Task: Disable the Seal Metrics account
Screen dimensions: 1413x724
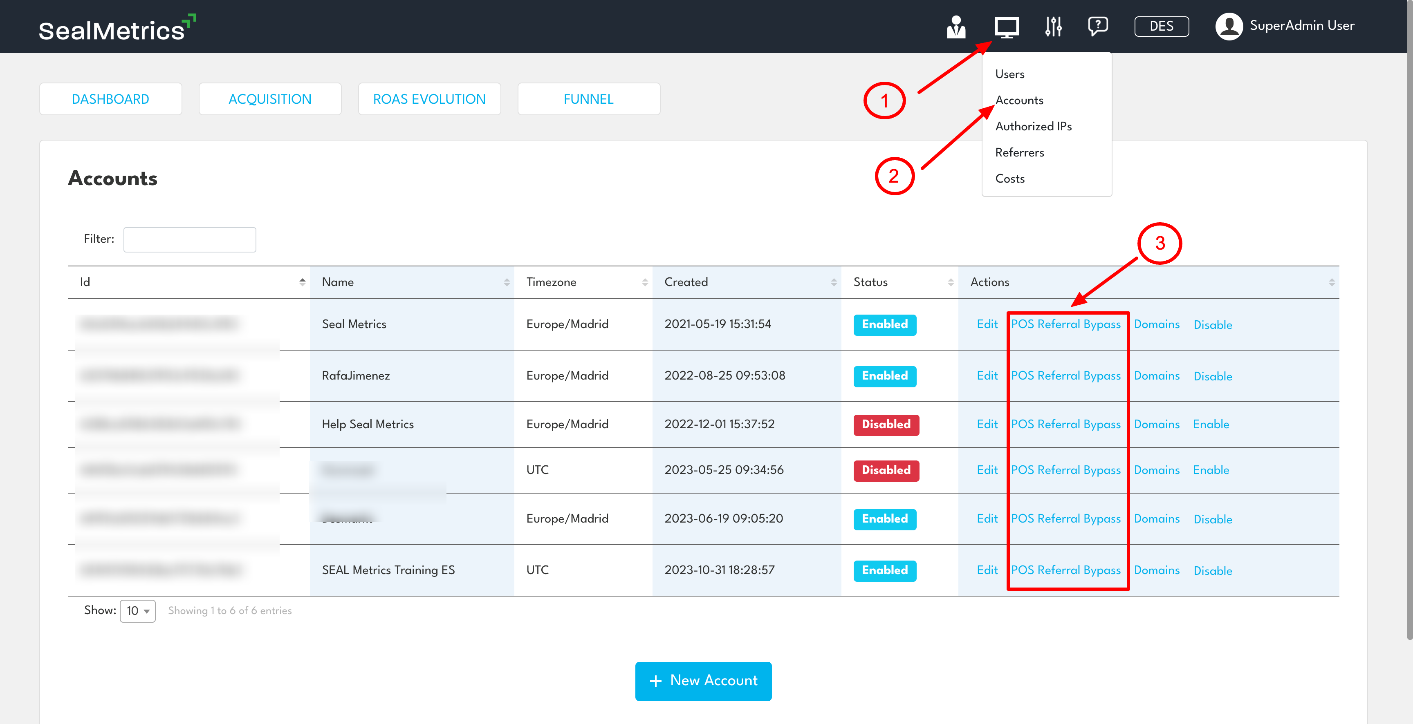Action: (x=1213, y=324)
